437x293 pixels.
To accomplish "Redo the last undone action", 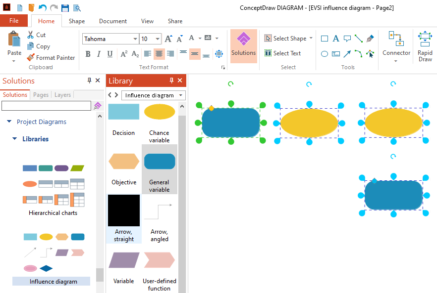I will [x=54, y=7].
